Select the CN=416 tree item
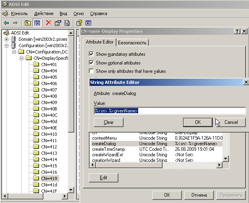The image size is (249, 203). 49,172
